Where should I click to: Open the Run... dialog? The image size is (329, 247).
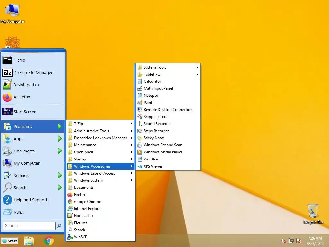tap(33, 212)
